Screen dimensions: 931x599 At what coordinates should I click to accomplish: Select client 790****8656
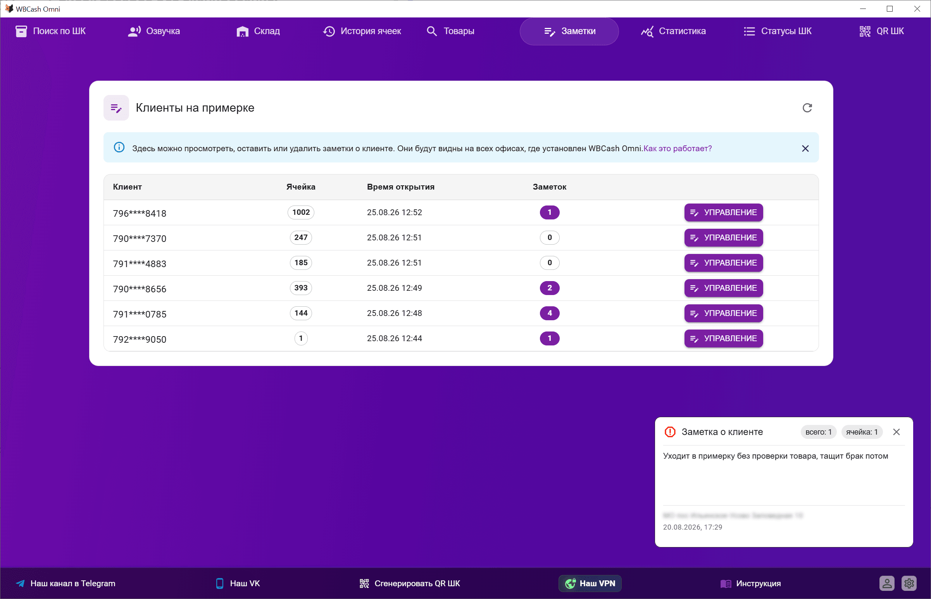[140, 289]
